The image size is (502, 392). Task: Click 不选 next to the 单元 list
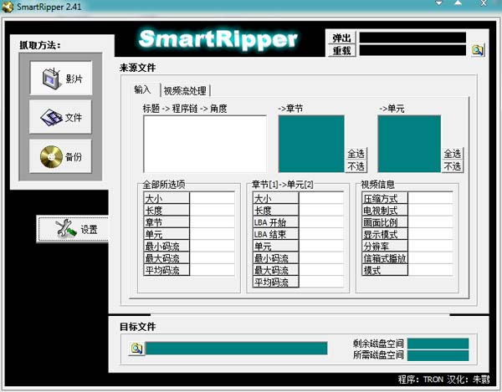pos(452,166)
